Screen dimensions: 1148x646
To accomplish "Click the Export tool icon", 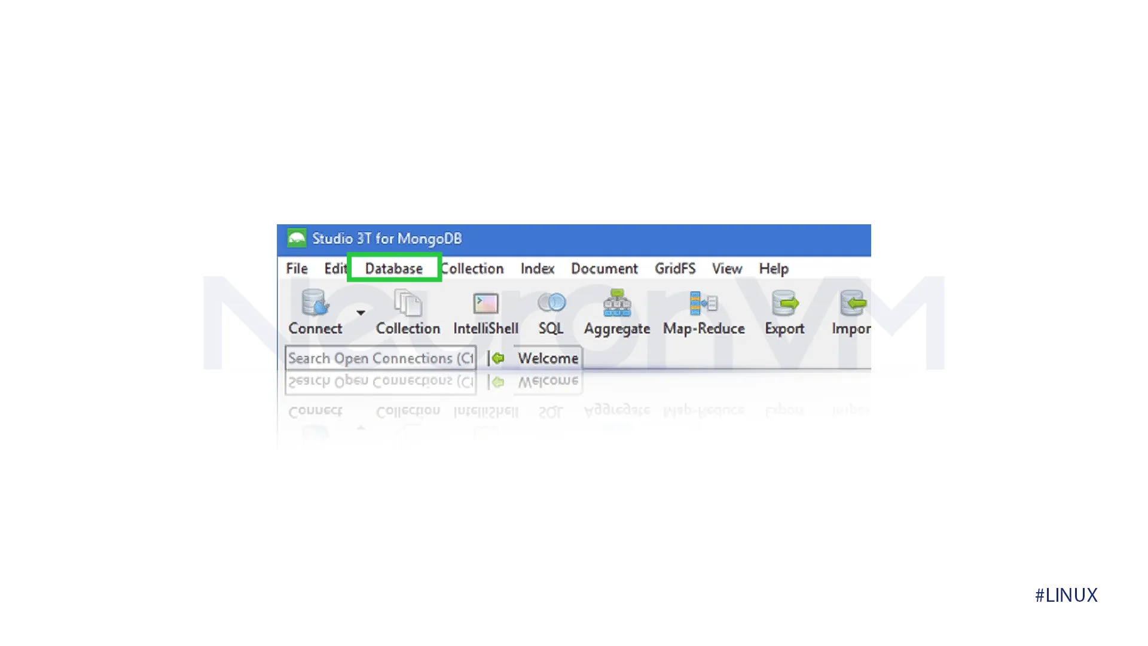I will point(784,312).
